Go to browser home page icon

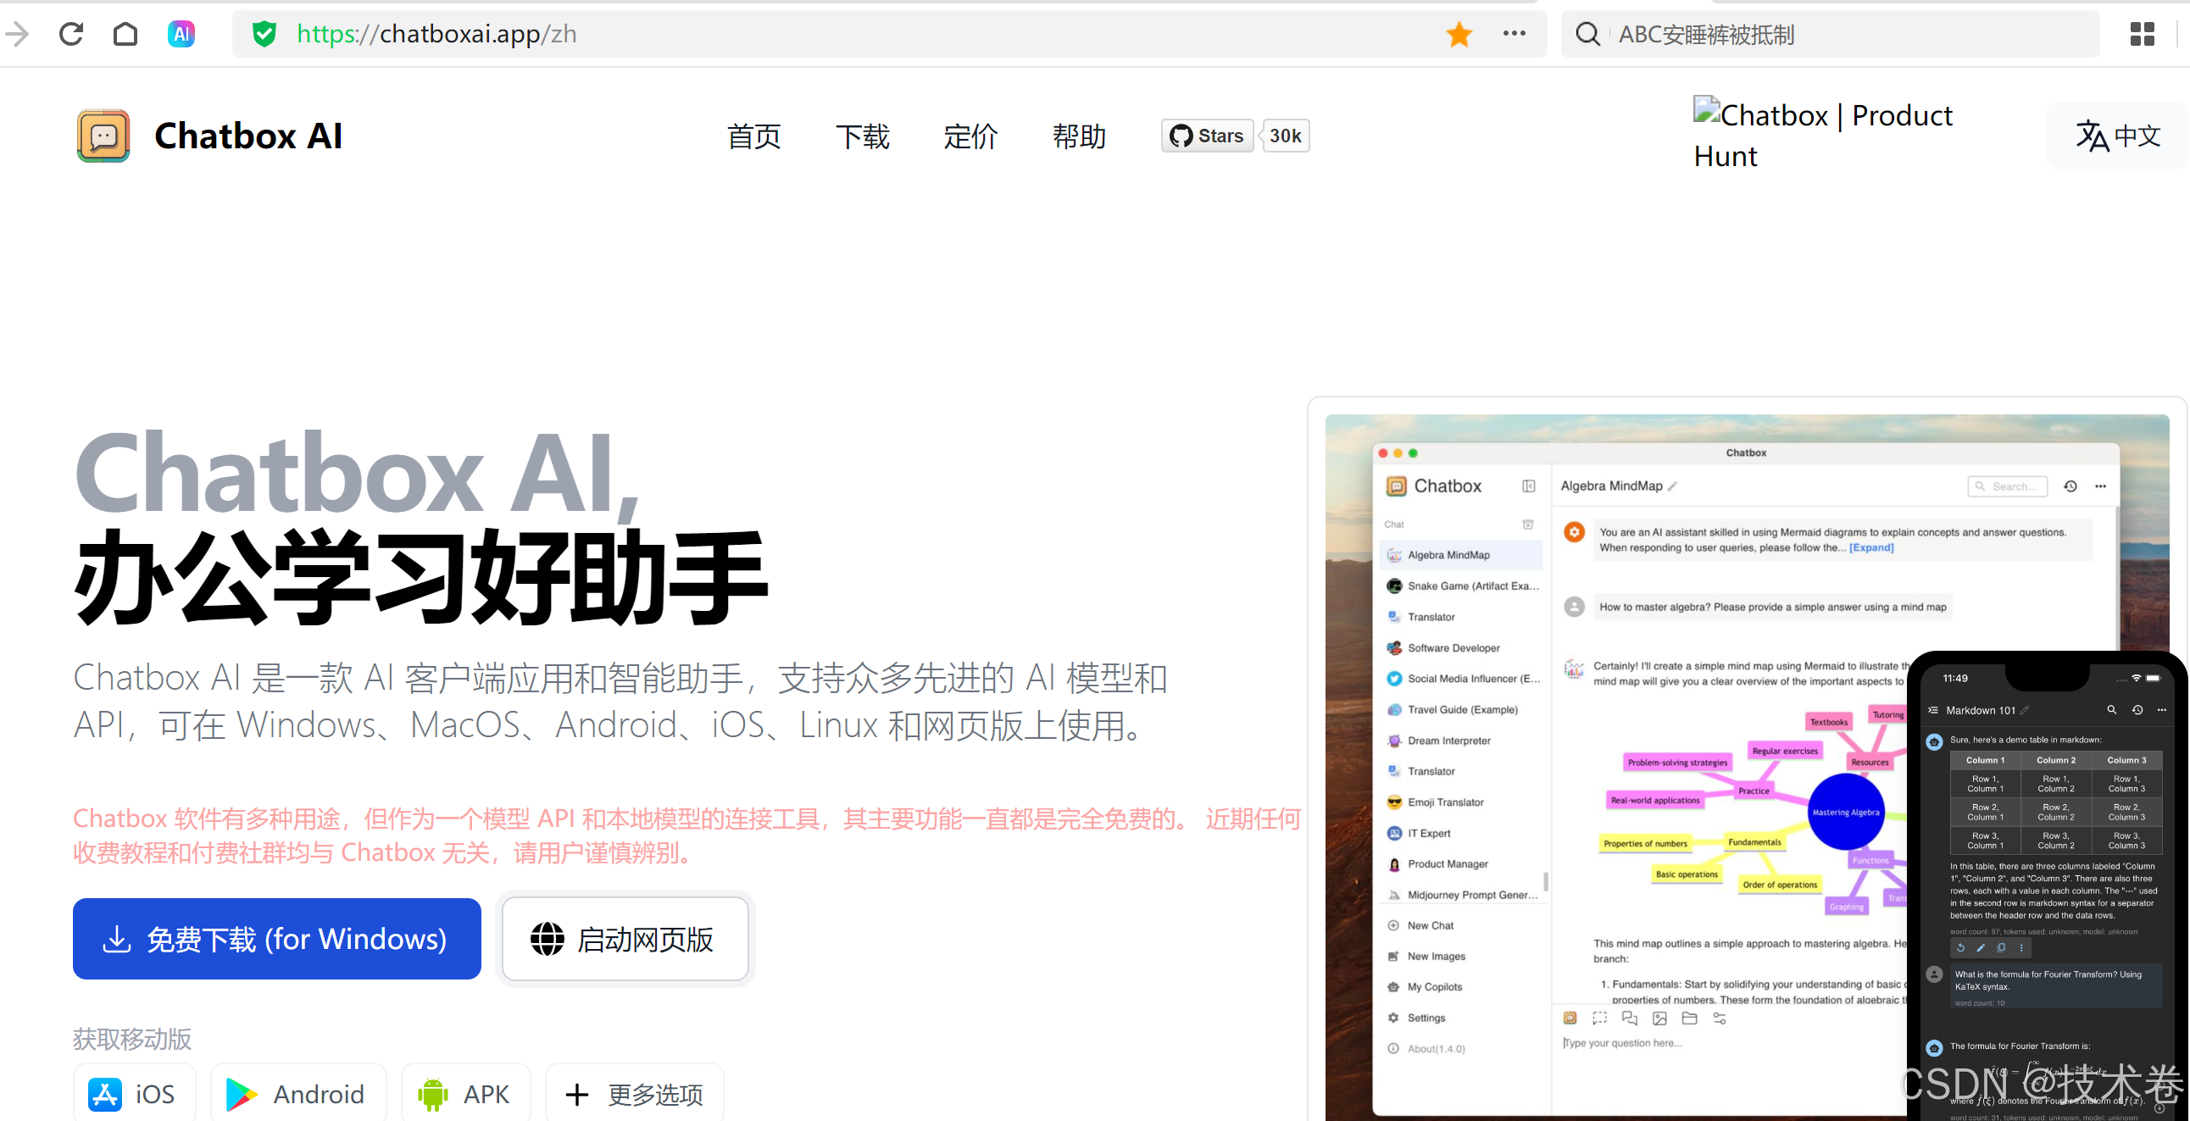(125, 34)
